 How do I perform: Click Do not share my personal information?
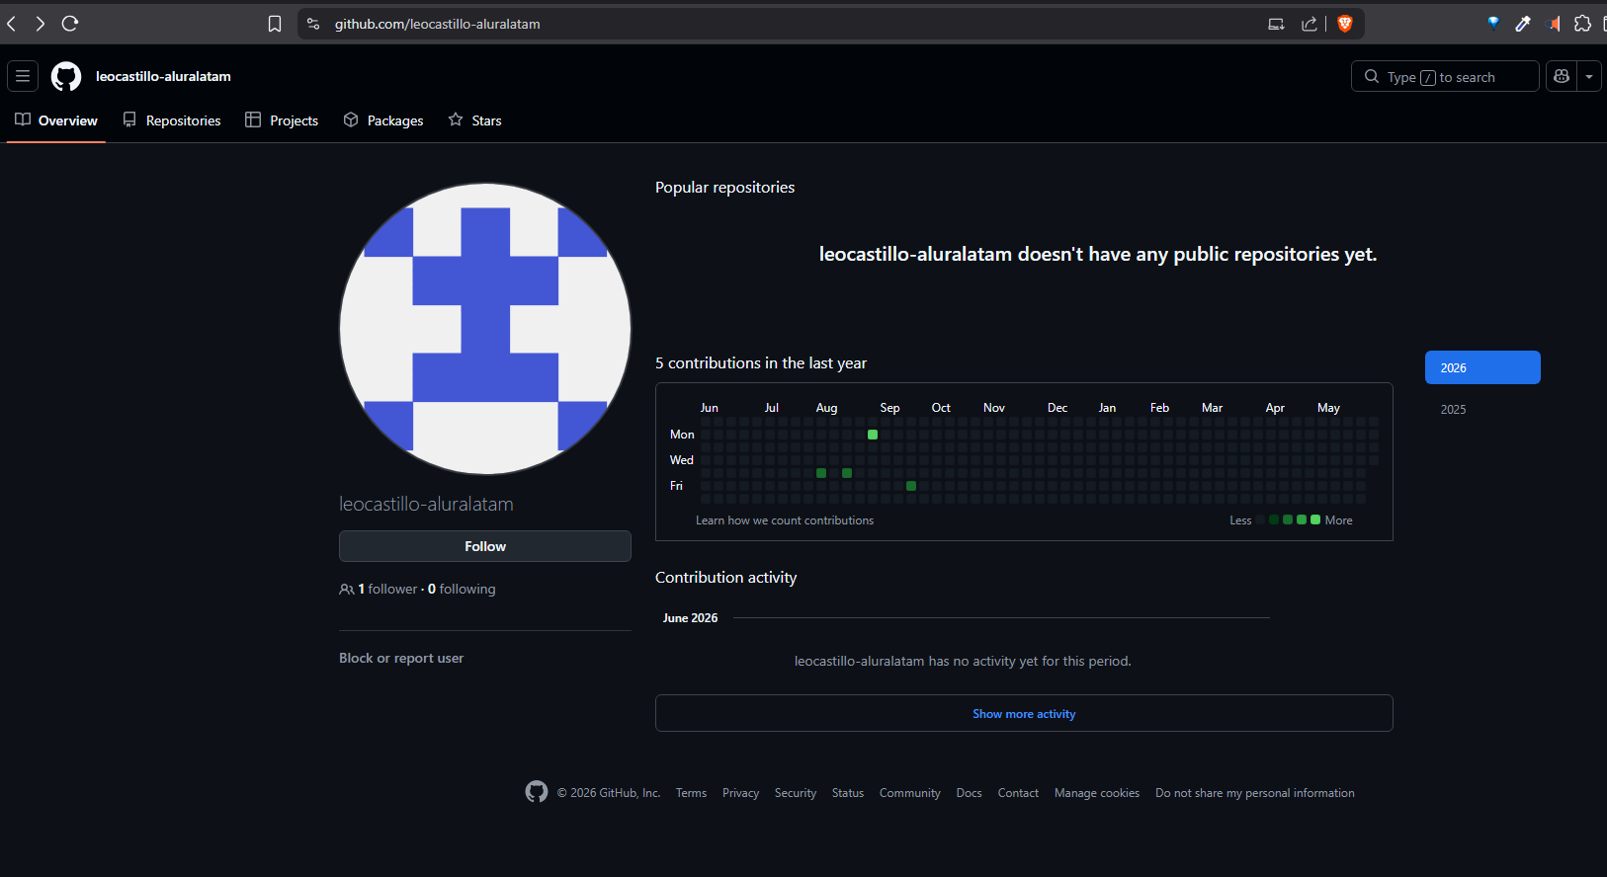point(1255,793)
